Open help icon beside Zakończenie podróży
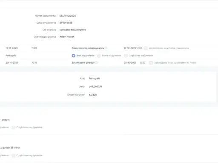Image resolution: width=218 pixels, height=163 pixels. pos(97,62)
